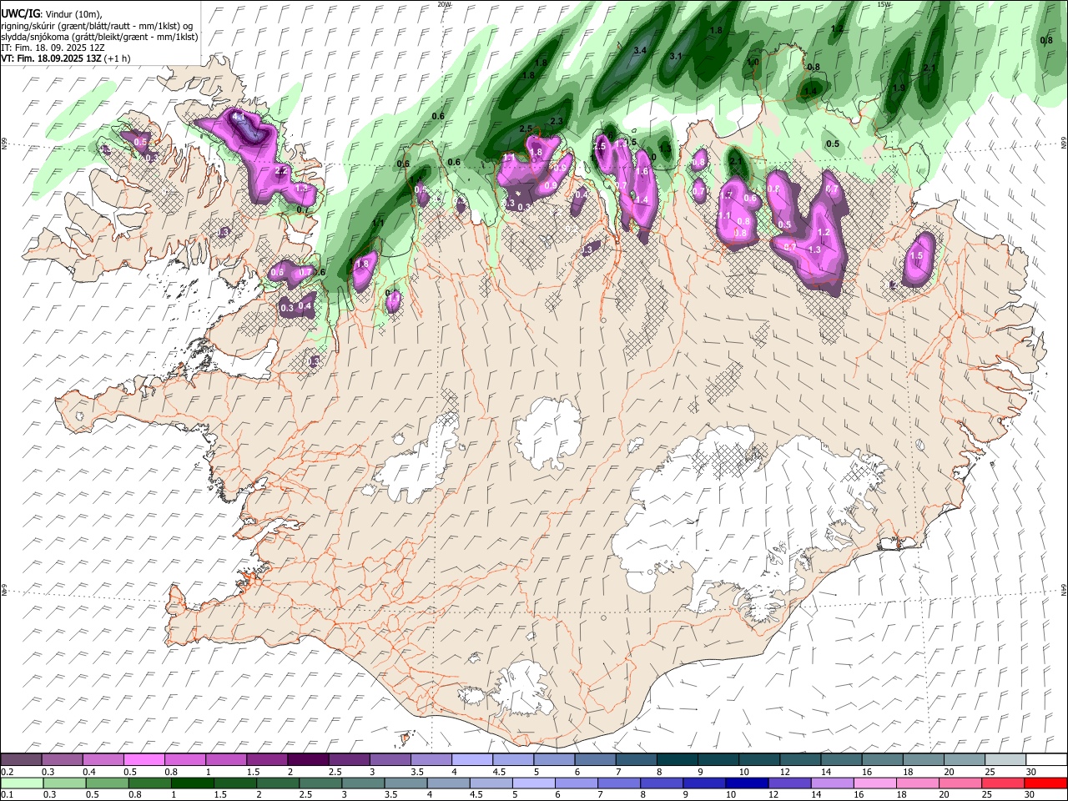Image resolution: width=1068 pixels, height=801 pixels.
Task: Pick white upper scale swatch after 30
Action: click(x=1045, y=760)
